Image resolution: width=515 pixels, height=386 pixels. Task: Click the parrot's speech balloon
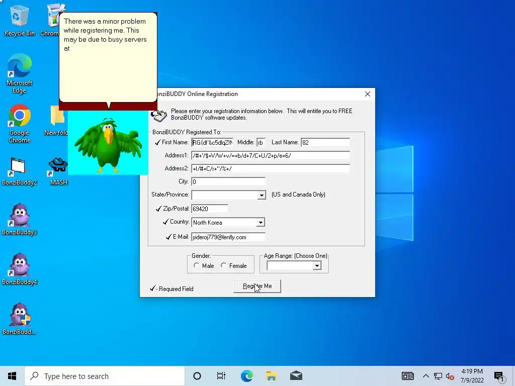(x=108, y=57)
